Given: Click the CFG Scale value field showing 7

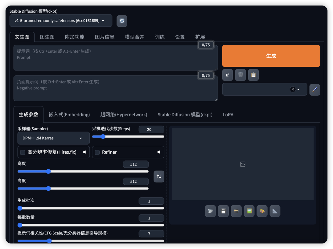Looking at the screenshot, I should pos(151,234).
